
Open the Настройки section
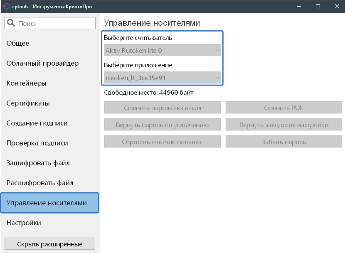coord(24,223)
